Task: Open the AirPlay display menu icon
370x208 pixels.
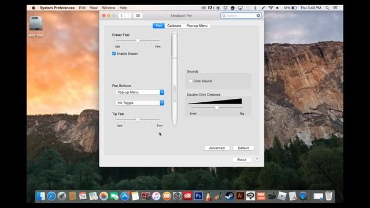Action: coord(240,8)
